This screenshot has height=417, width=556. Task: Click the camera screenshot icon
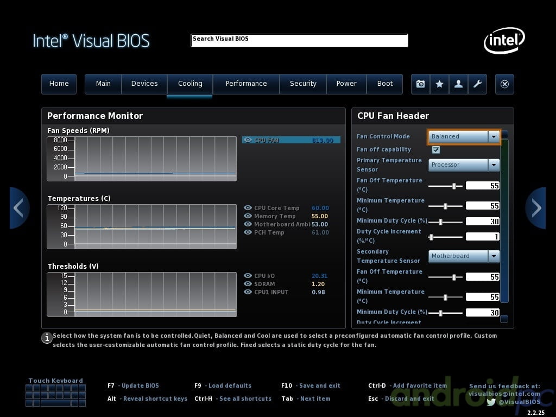420,84
